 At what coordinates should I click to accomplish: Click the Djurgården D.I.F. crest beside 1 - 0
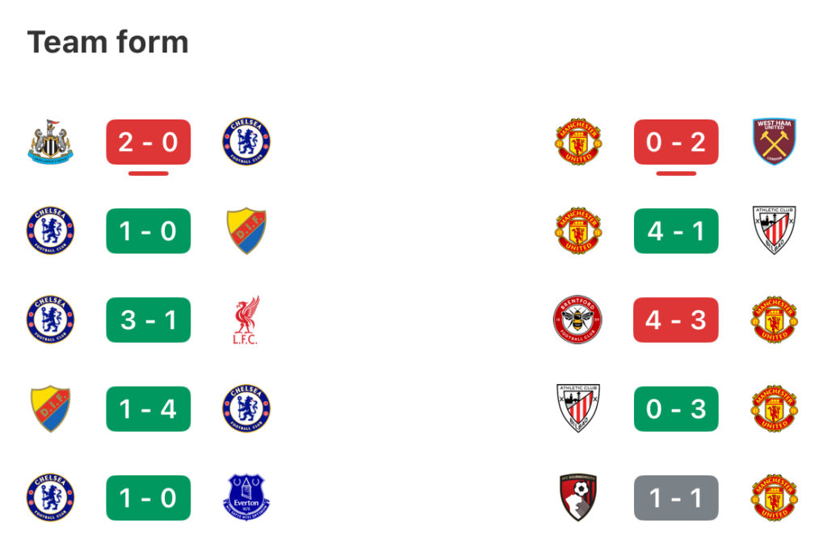pyautogui.click(x=246, y=231)
